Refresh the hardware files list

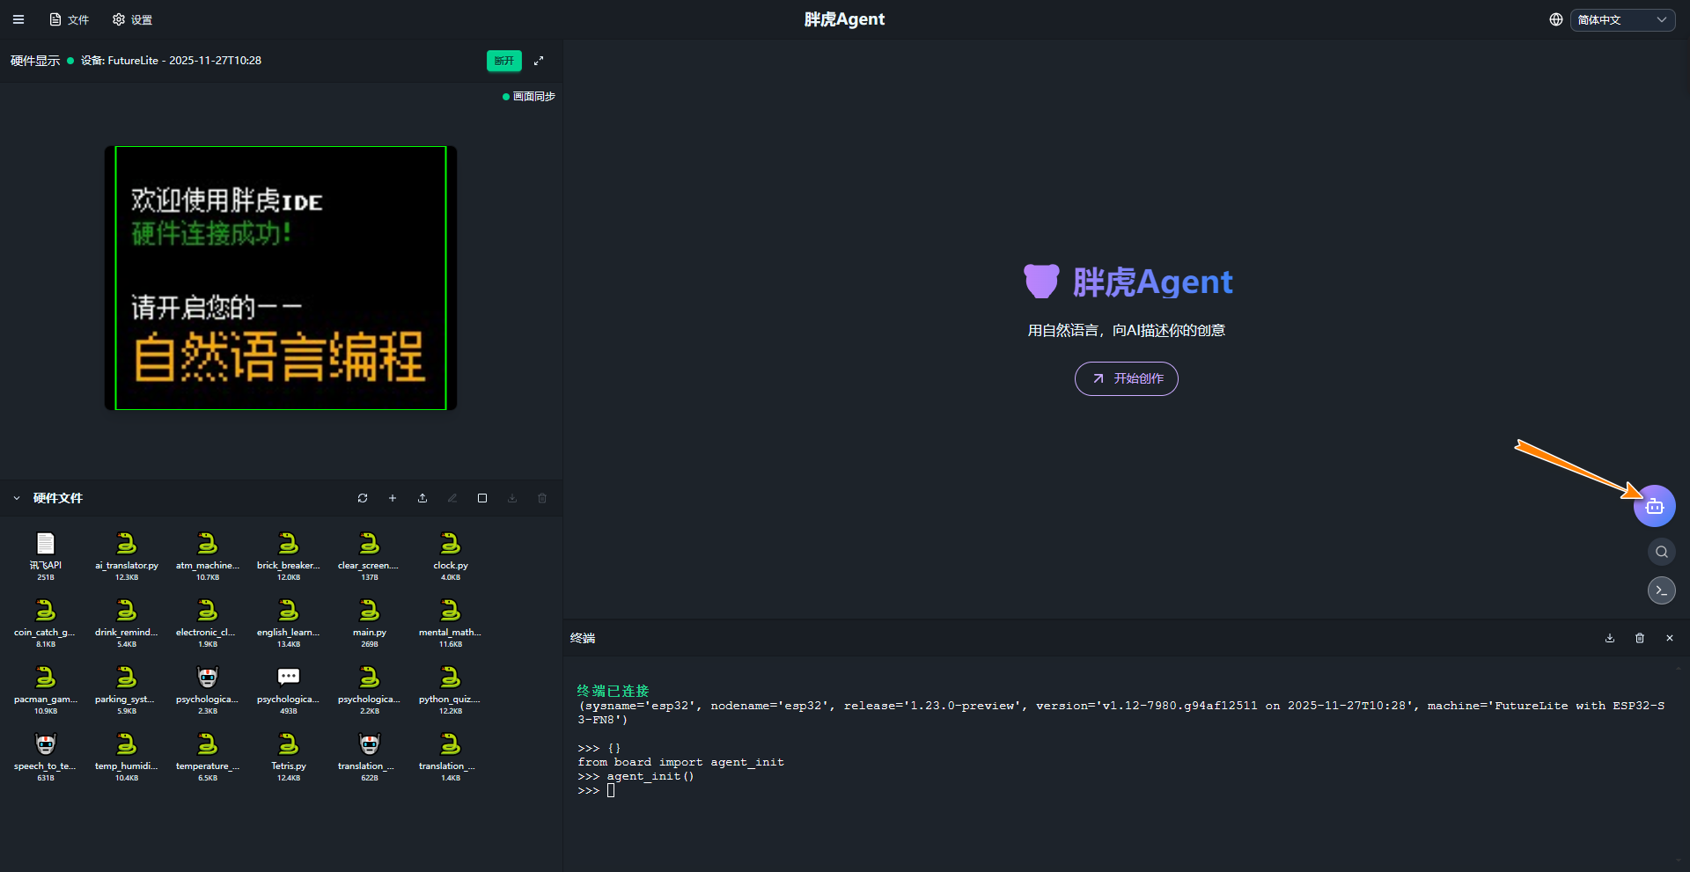click(363, 498)
